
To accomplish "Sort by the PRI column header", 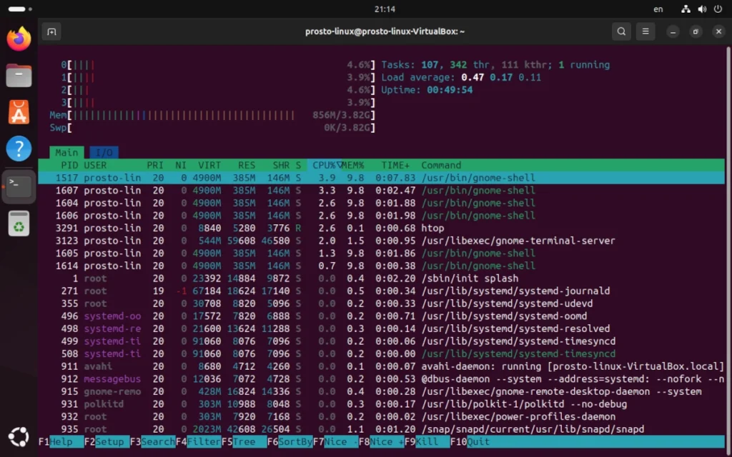I will point(155,165).
